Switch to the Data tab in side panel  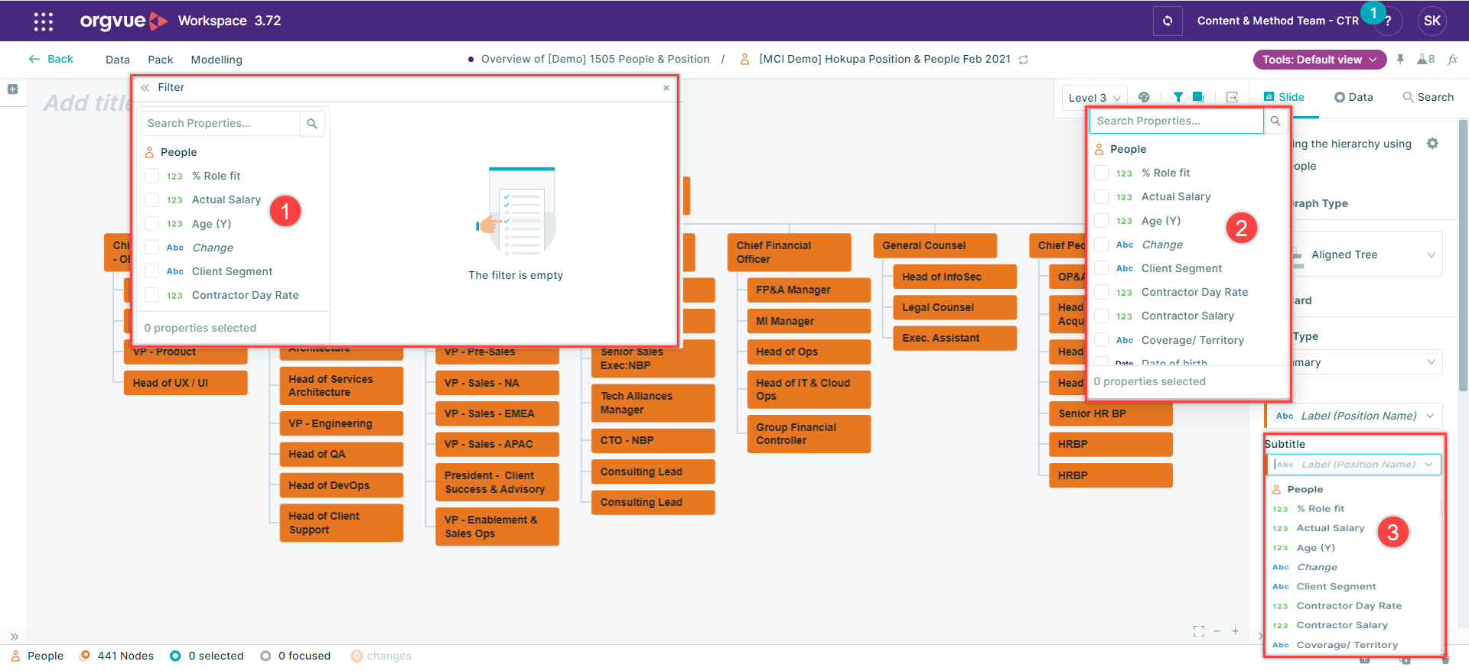pos(1353,97)
